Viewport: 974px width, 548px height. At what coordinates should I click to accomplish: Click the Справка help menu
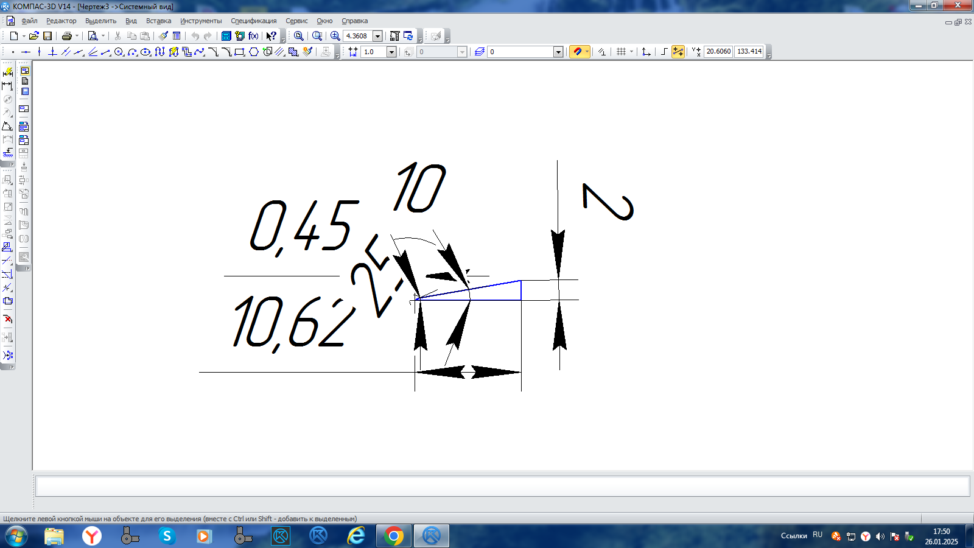(354, 21)
